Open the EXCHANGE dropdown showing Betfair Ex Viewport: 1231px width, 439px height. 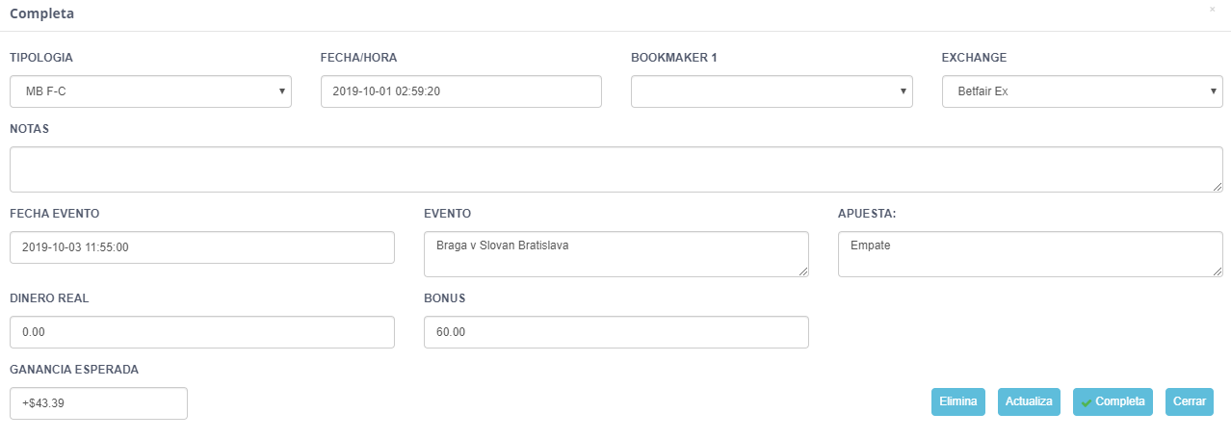(x=1083, y=91)
